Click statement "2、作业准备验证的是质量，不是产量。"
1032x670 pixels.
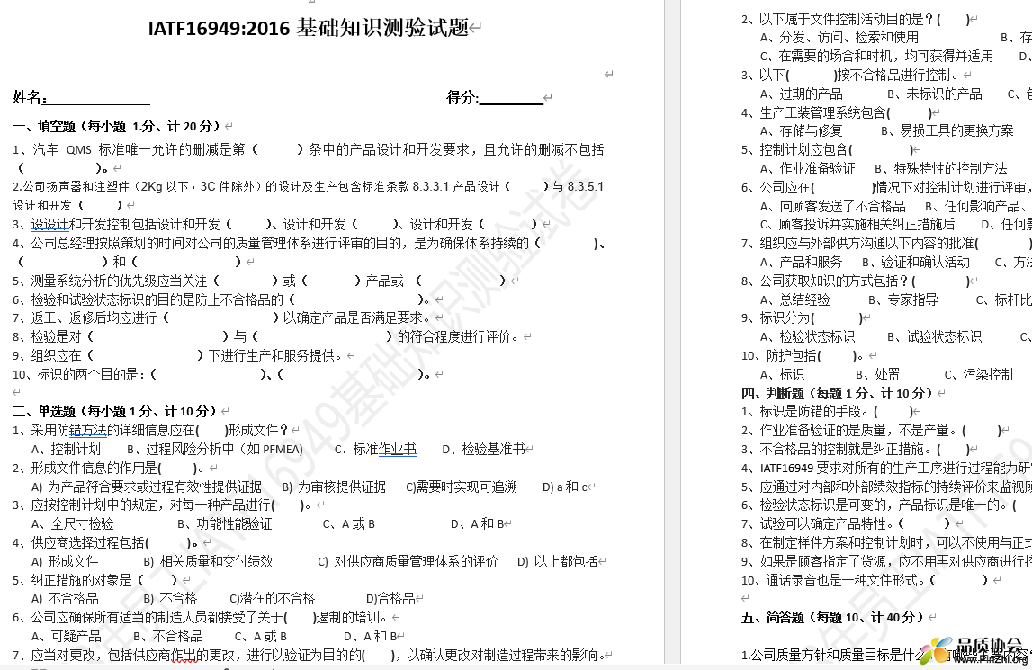click(873, 431)
